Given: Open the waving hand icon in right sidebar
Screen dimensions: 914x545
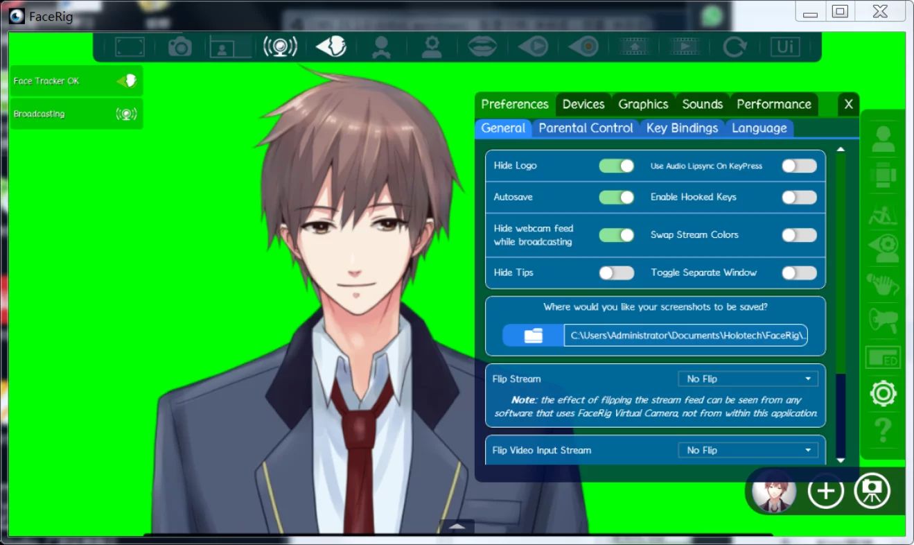Looking at the screenshot, I should point(883,284).
